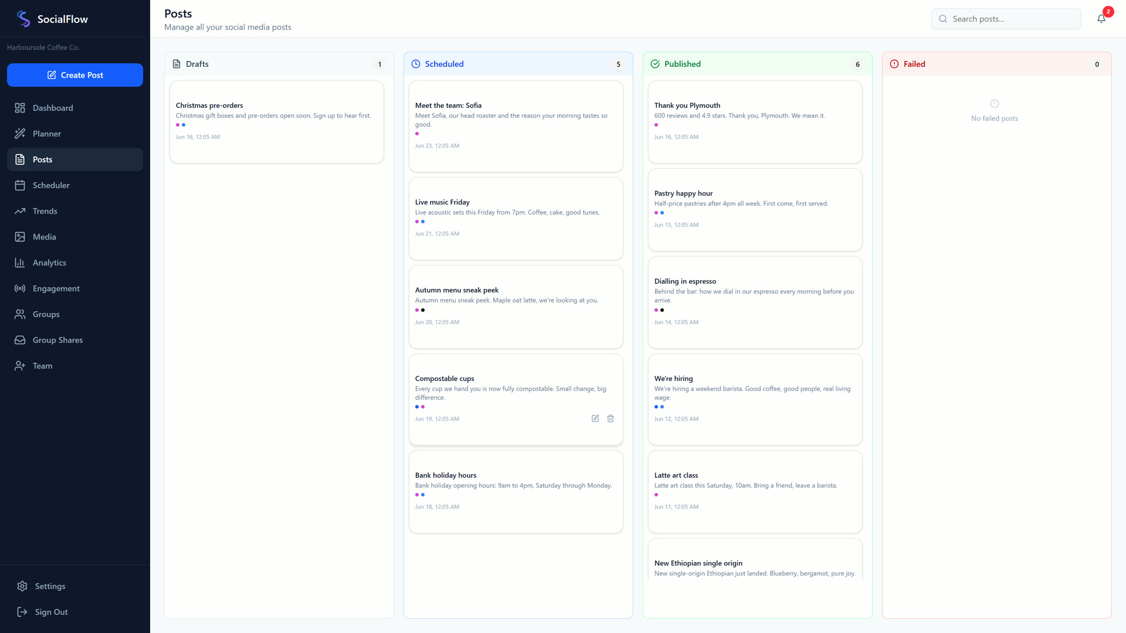This screenshot has height=633, width=1126.
Task: Open the Dialling in espresso post
Action: point(755,302)
